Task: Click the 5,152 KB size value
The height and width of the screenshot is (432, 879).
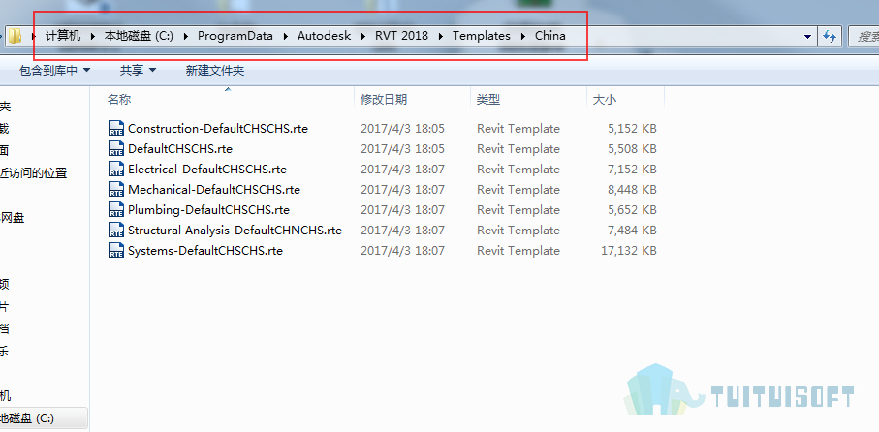Action: click(x=632, y=128)
